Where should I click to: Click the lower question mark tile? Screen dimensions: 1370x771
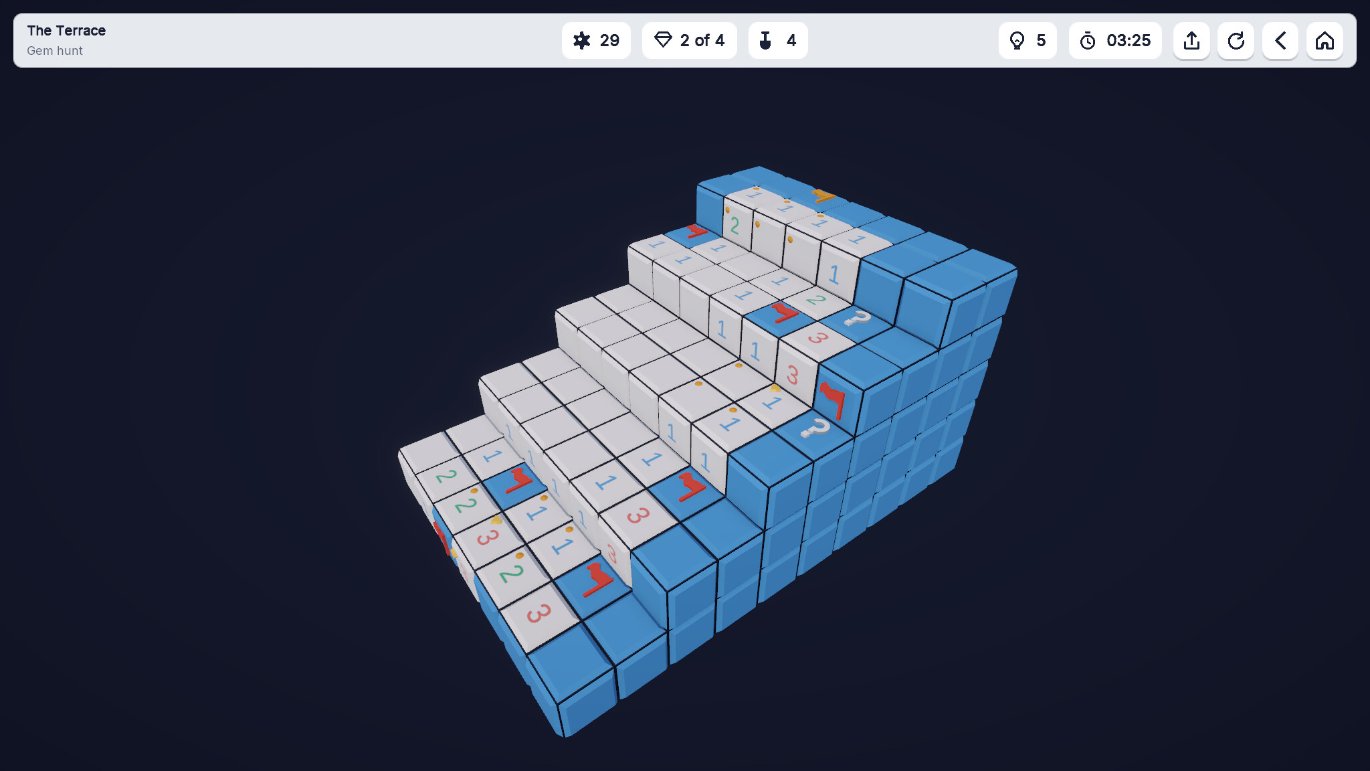click(814, 428)
